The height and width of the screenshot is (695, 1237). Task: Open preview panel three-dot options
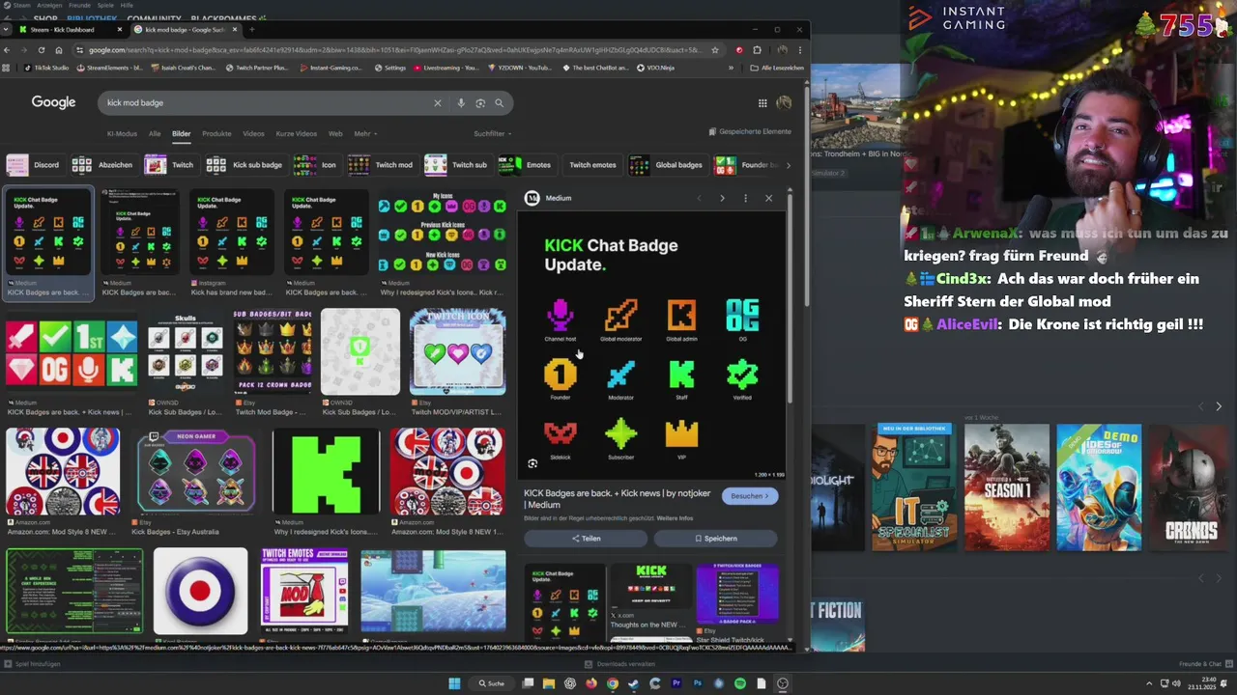coord(745,198)
